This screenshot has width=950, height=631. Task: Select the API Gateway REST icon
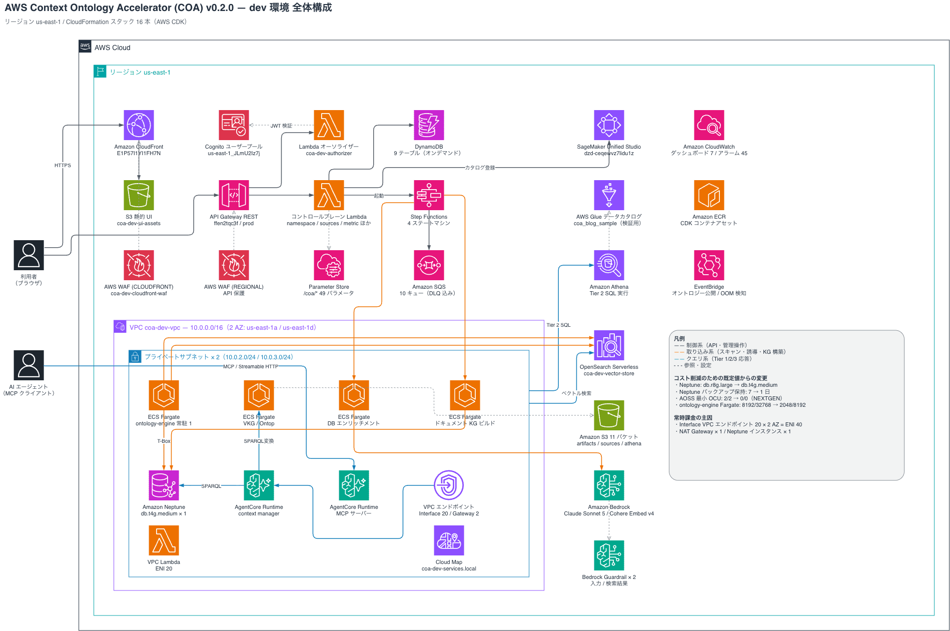(234, 195)
